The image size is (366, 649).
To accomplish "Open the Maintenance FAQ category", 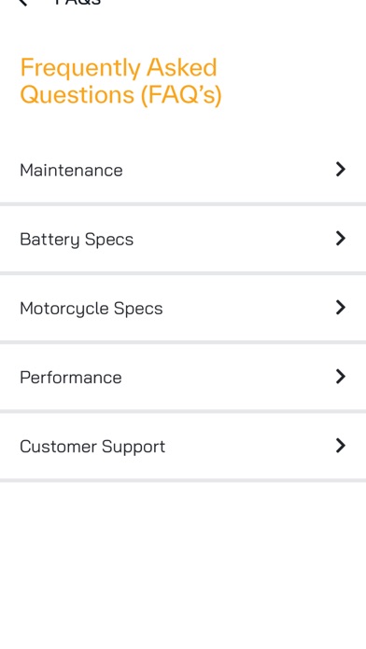I will (183, 170).
